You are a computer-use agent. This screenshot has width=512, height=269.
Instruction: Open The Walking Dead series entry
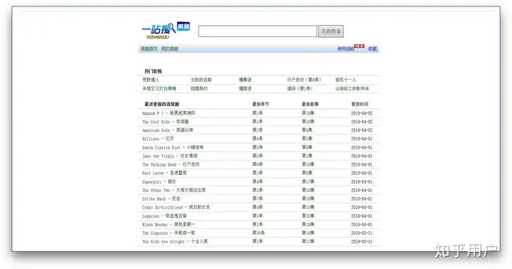point(171,164)
